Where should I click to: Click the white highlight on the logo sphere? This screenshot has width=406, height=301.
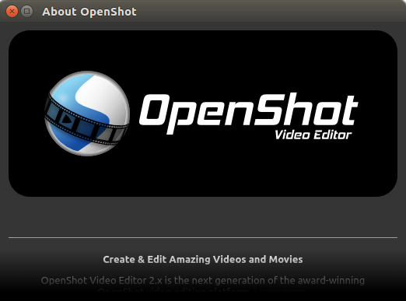(x=103, y=96)
